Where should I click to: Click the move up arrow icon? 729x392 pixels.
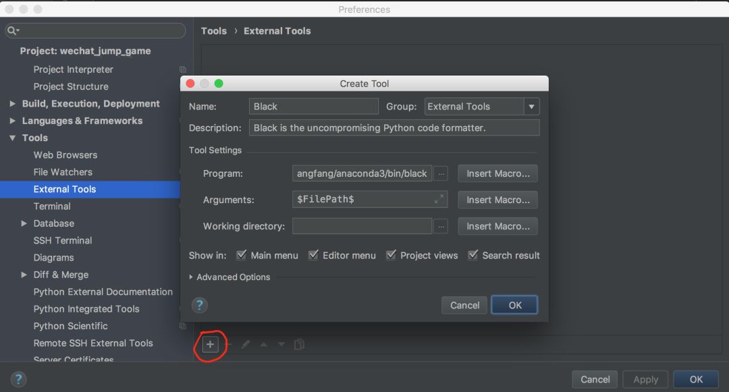[x=264, y=345]
